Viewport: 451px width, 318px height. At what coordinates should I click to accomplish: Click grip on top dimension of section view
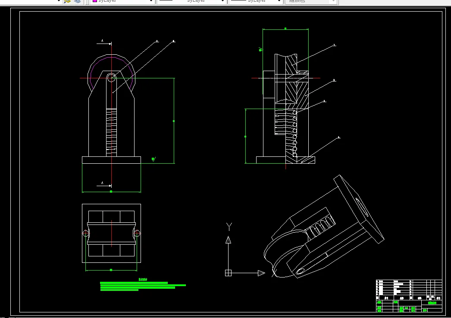click(285, 29)
